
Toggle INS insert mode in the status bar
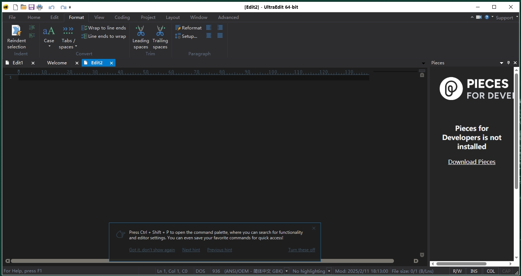[474, 271]
